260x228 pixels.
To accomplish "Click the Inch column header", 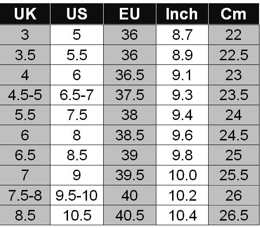I will tap(182, 14).
